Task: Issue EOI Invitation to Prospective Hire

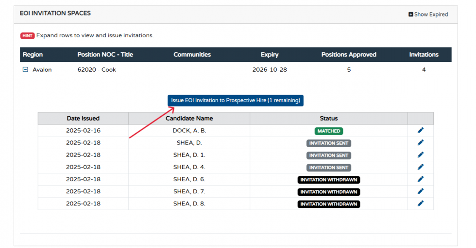Action: [x=235, y=101]
